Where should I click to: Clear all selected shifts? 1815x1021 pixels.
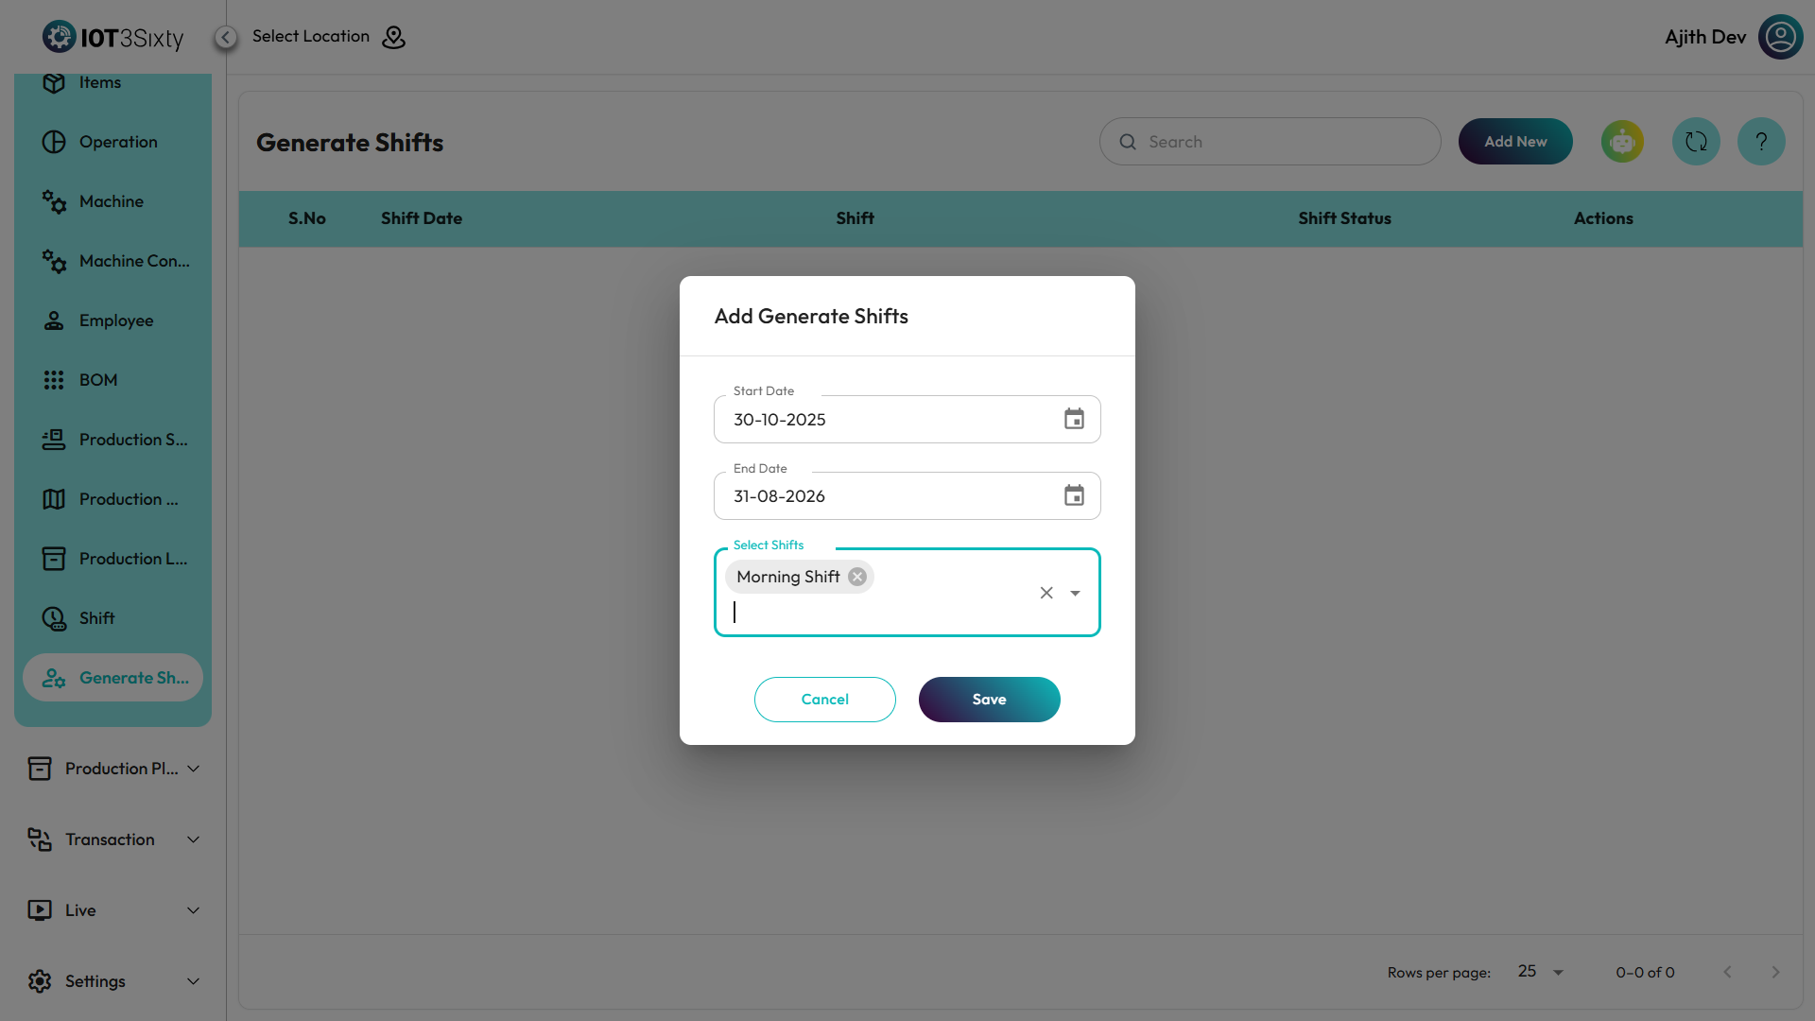(x=1046, y=593)
